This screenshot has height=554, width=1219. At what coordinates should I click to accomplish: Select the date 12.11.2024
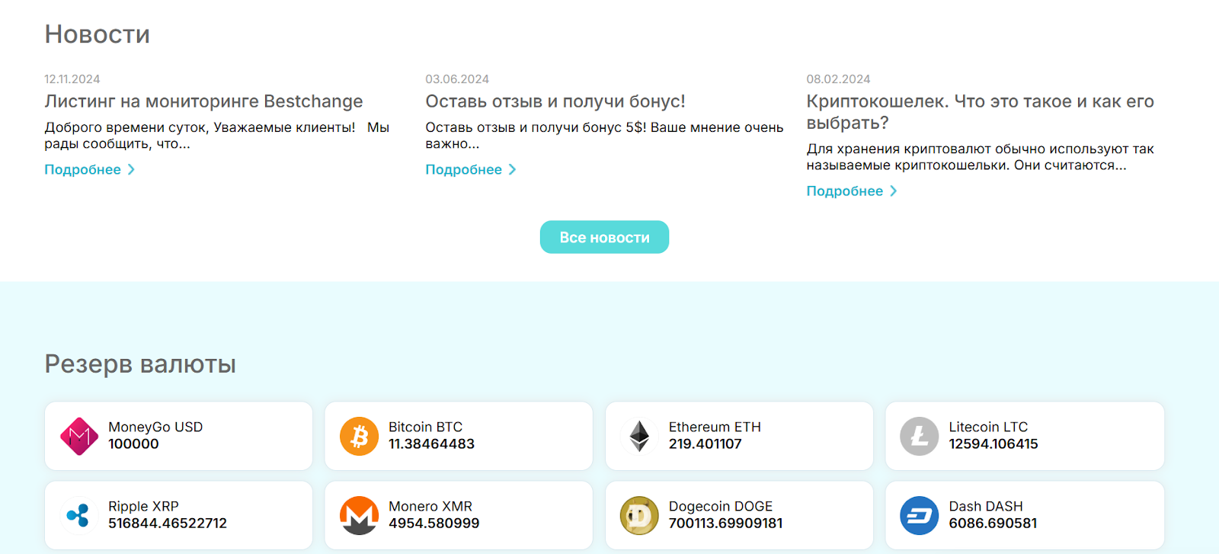pyautogui.click(x=72, y=79)
